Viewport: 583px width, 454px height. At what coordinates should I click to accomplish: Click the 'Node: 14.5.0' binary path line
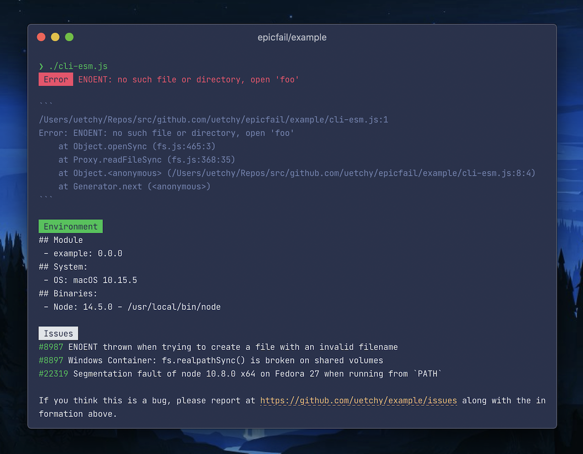click(x=132, y=307)
